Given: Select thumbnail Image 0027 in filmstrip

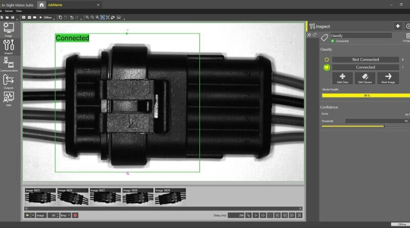Looking at the screenshot, I should click(105, 196).
